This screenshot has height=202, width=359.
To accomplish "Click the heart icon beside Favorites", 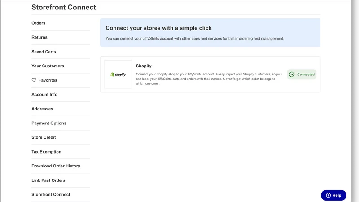I will coord(34,80).
